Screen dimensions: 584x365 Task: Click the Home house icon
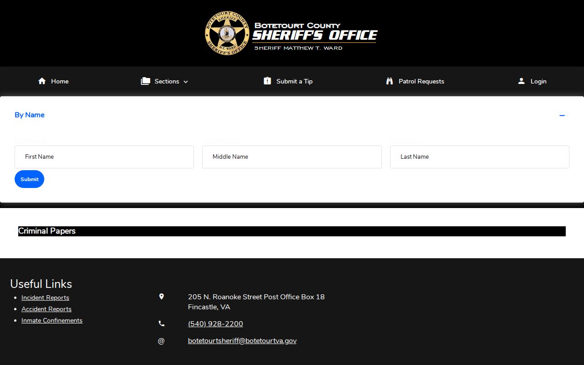(x=42, y=81)
